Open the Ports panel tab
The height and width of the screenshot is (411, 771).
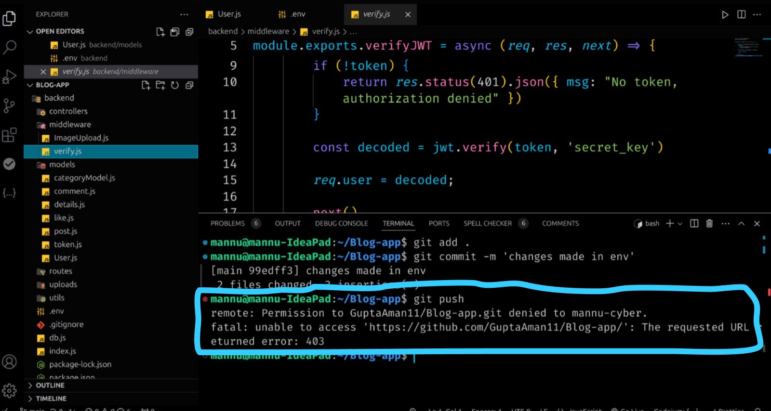pyautogui.click(x=439, y=223)
